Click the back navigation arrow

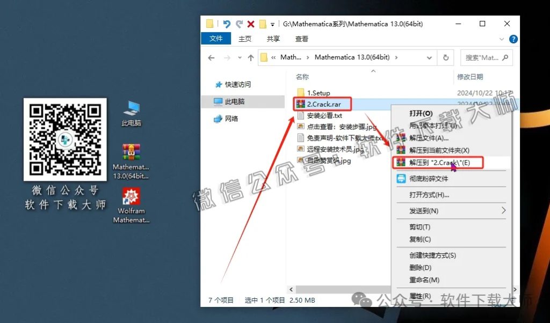tap(211, 57)
